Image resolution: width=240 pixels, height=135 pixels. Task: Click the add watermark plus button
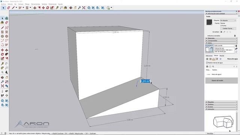[x=207, y=67]
